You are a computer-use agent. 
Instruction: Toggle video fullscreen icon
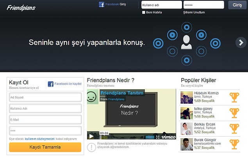pyautogui.click(x=158, y=137)
